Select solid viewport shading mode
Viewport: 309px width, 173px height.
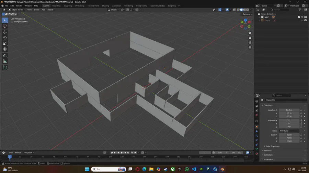241,10
